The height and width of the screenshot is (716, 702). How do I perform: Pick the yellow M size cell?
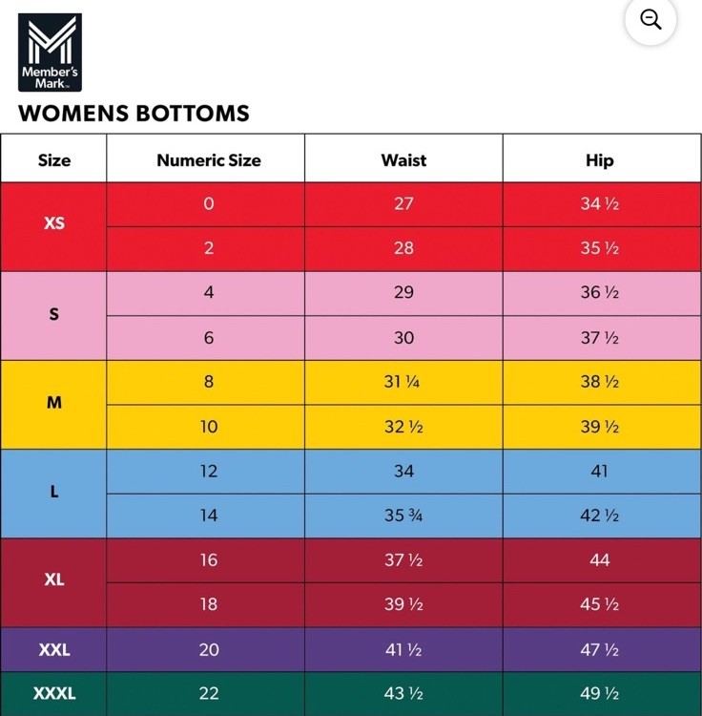(x=53, y=404)
